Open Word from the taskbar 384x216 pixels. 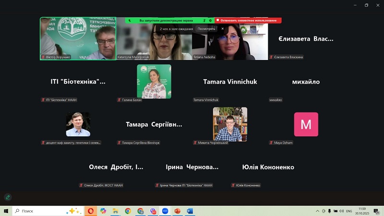point(190,211)
